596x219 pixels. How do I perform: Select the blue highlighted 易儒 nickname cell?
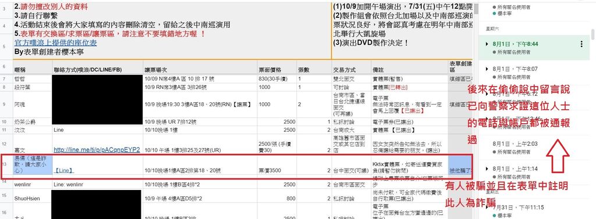[x=33, y=164]
